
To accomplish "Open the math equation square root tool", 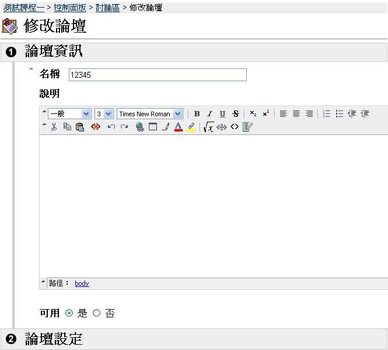I will [x=208, y=127].
